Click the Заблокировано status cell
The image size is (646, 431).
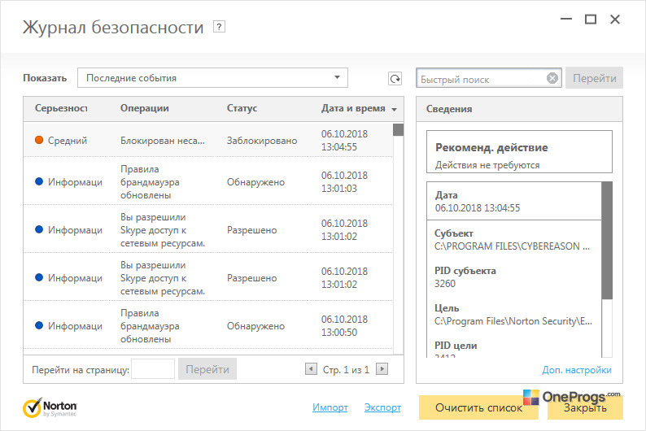(262, 141)
